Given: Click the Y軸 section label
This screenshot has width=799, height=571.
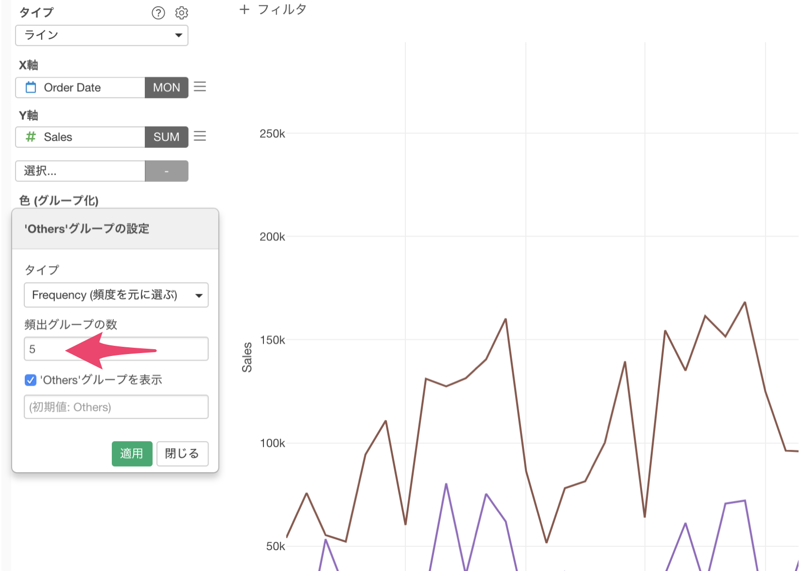Looking at the screenshot, I should pyautogui.click(x=29, y=115).
